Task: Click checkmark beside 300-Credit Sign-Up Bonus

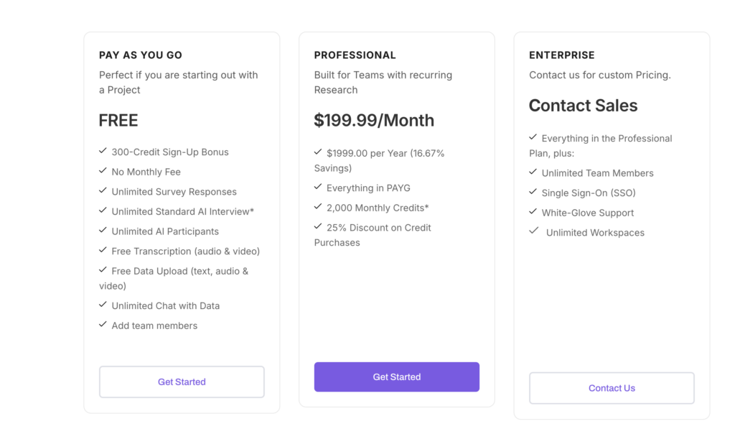Action: 103,151
